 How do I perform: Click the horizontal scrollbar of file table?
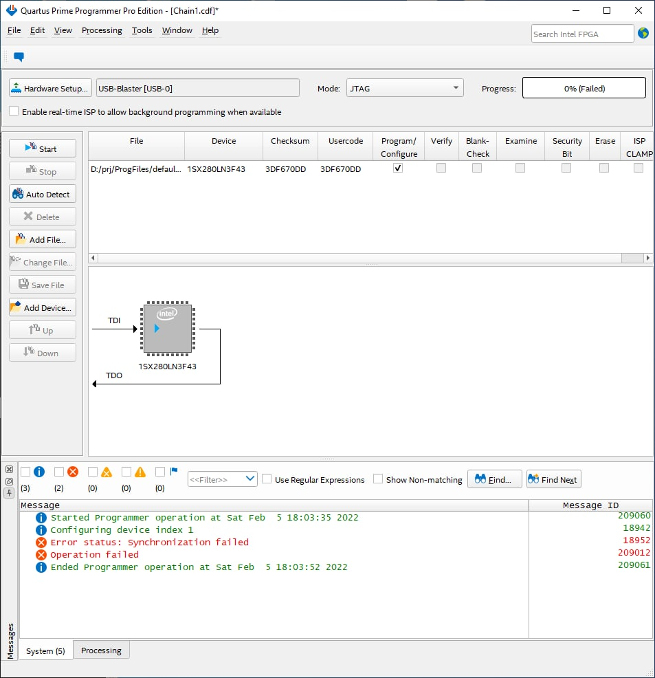click(x=357, y=258)
